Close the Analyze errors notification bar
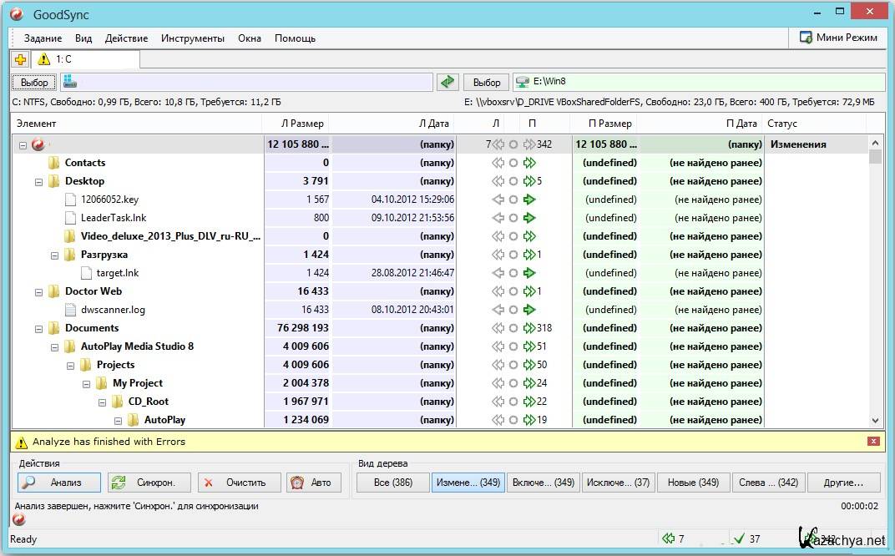 (x=873, y=441)
